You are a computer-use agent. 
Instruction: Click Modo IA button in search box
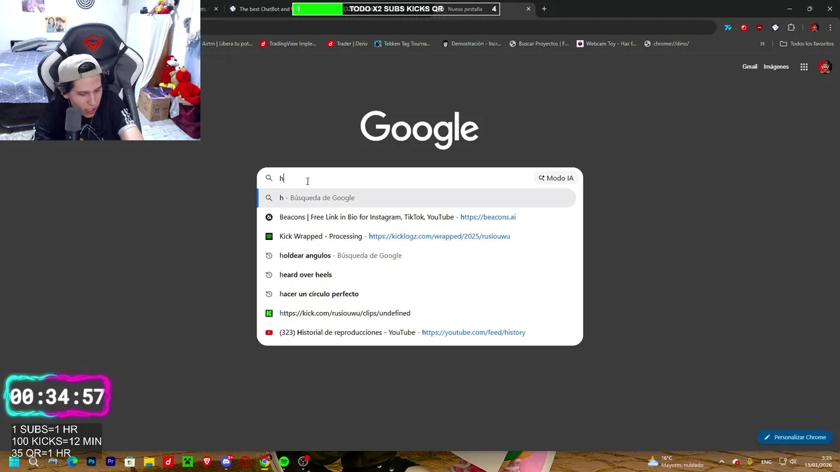[x=556, y=178]
